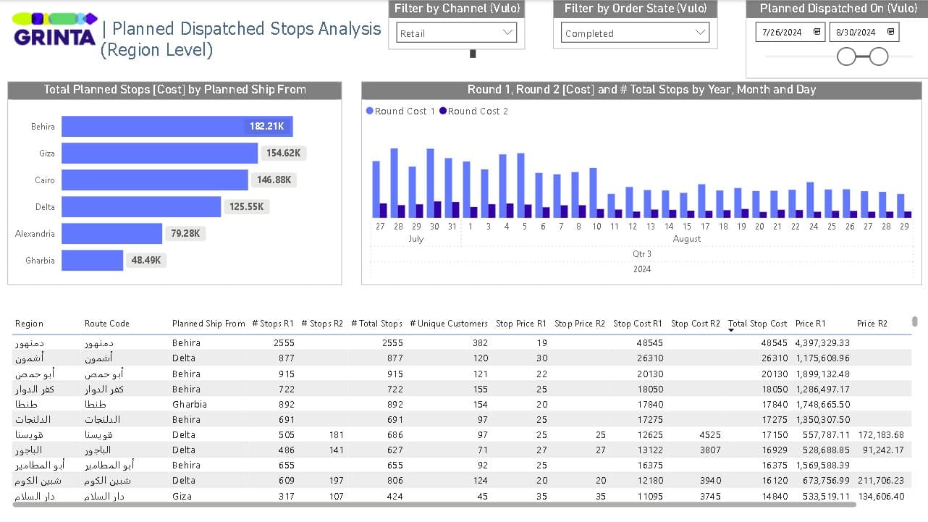928x522 pixels.
Task: Click the July axis label
Action: [416, 239]
